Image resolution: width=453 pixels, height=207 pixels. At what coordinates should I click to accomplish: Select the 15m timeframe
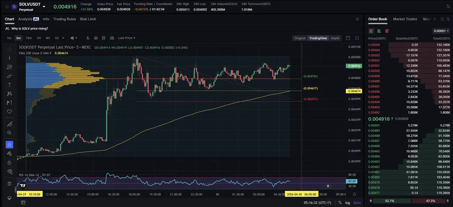tap(29, 38)
